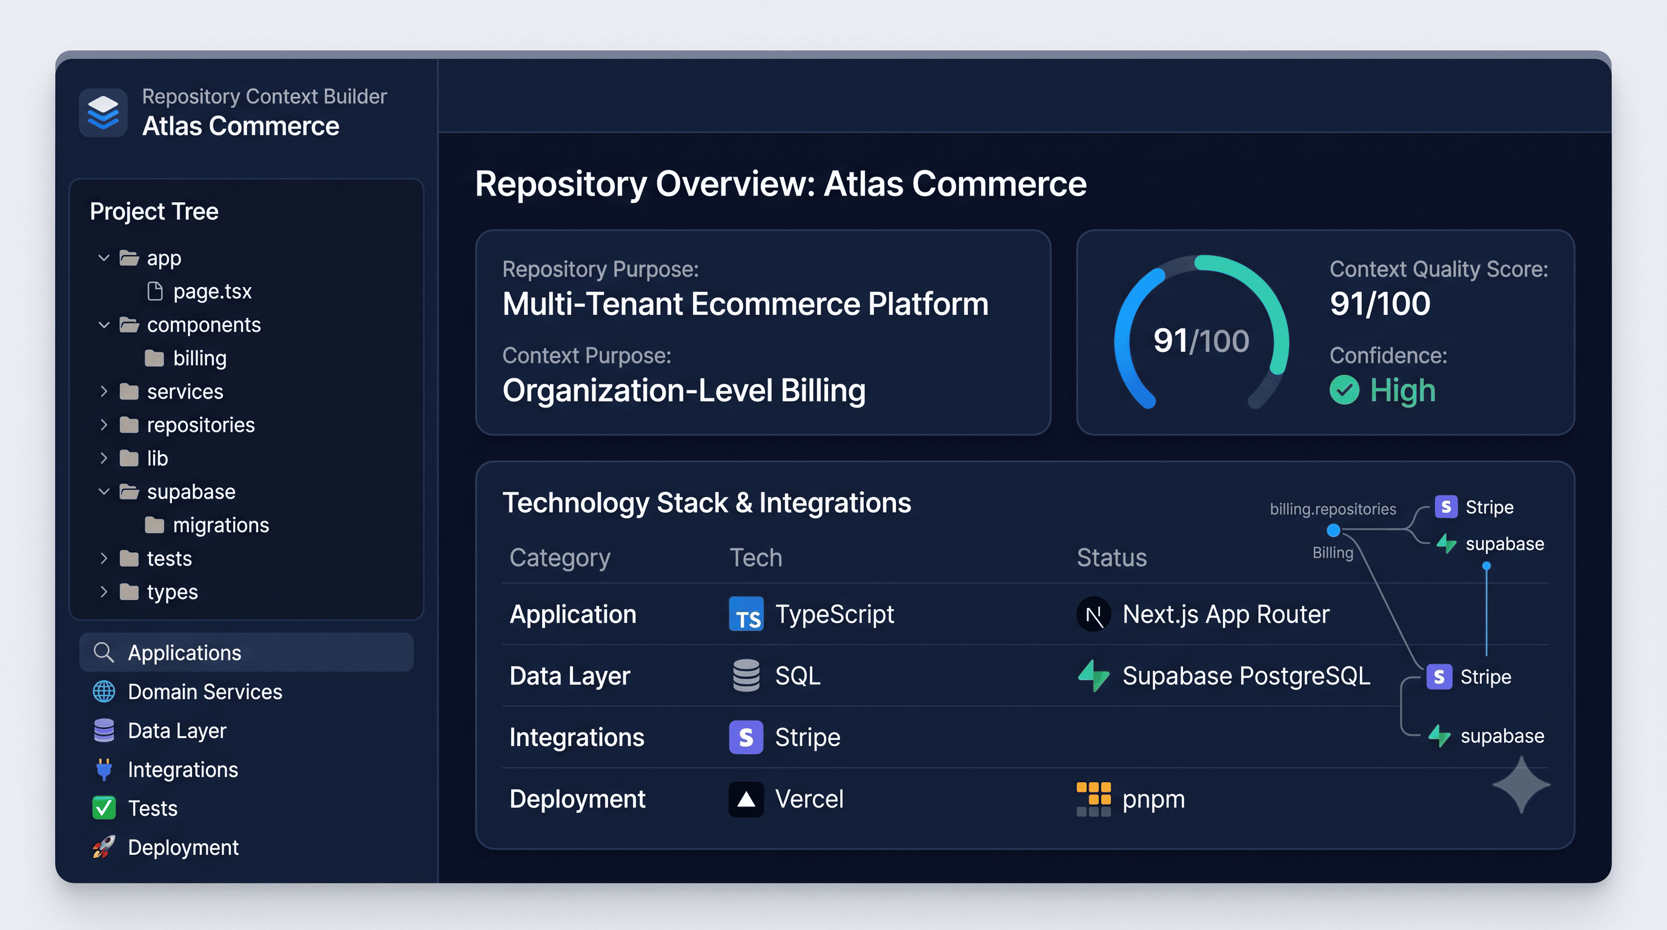
Task: Click the Atlas Commerce title in sidebar header
Action: [x=240, y=126]
